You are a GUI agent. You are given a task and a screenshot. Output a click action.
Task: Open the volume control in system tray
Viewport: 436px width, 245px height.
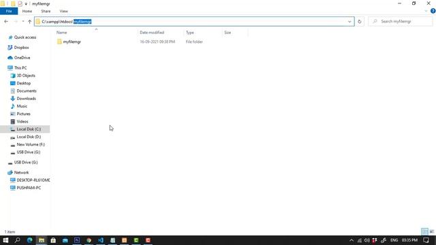click(x=367, y=240)
